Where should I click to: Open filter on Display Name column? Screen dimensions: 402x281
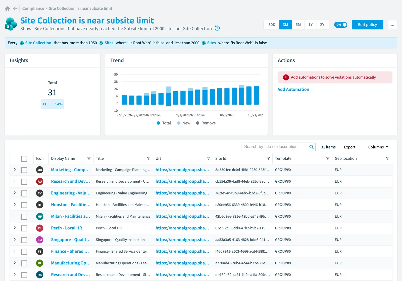(89, 158)
